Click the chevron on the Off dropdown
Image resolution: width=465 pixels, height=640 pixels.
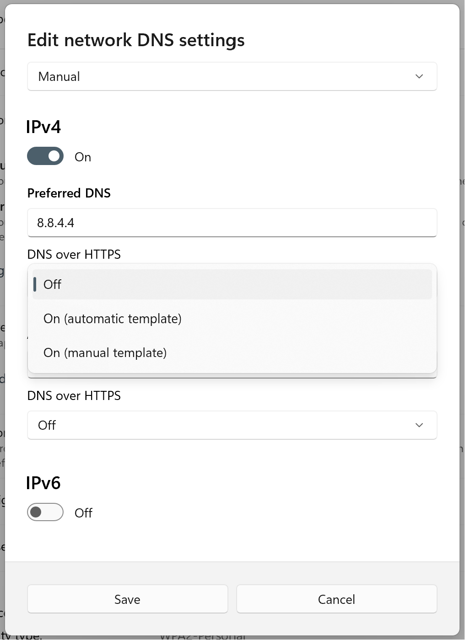(419, 425)
